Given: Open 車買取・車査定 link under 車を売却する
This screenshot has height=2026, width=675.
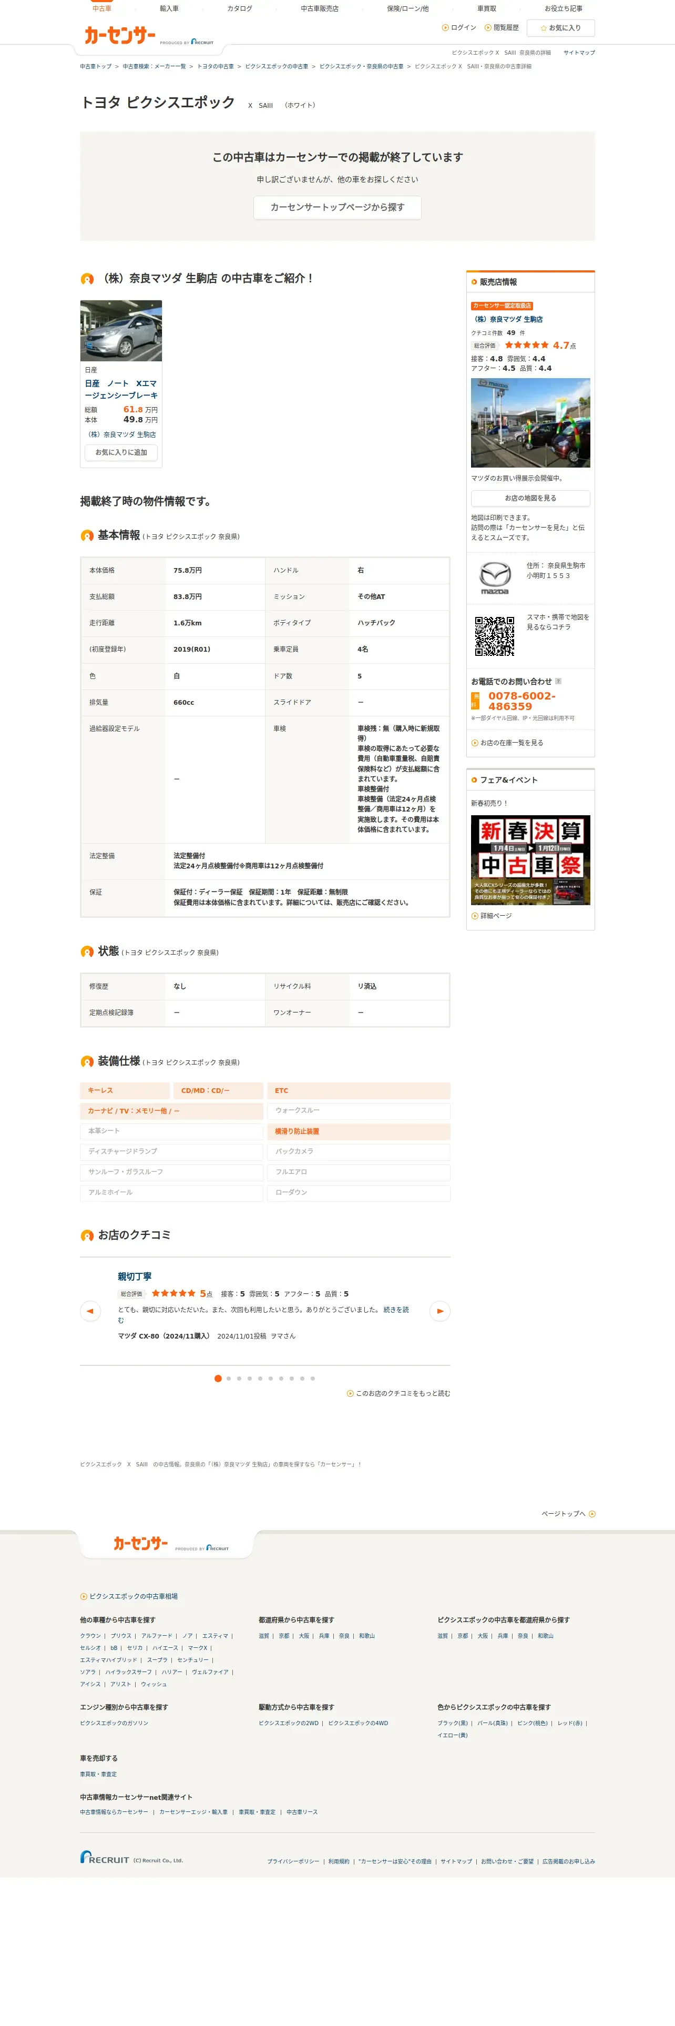Looking at the screenshot, I should (x=98, y=1774).
